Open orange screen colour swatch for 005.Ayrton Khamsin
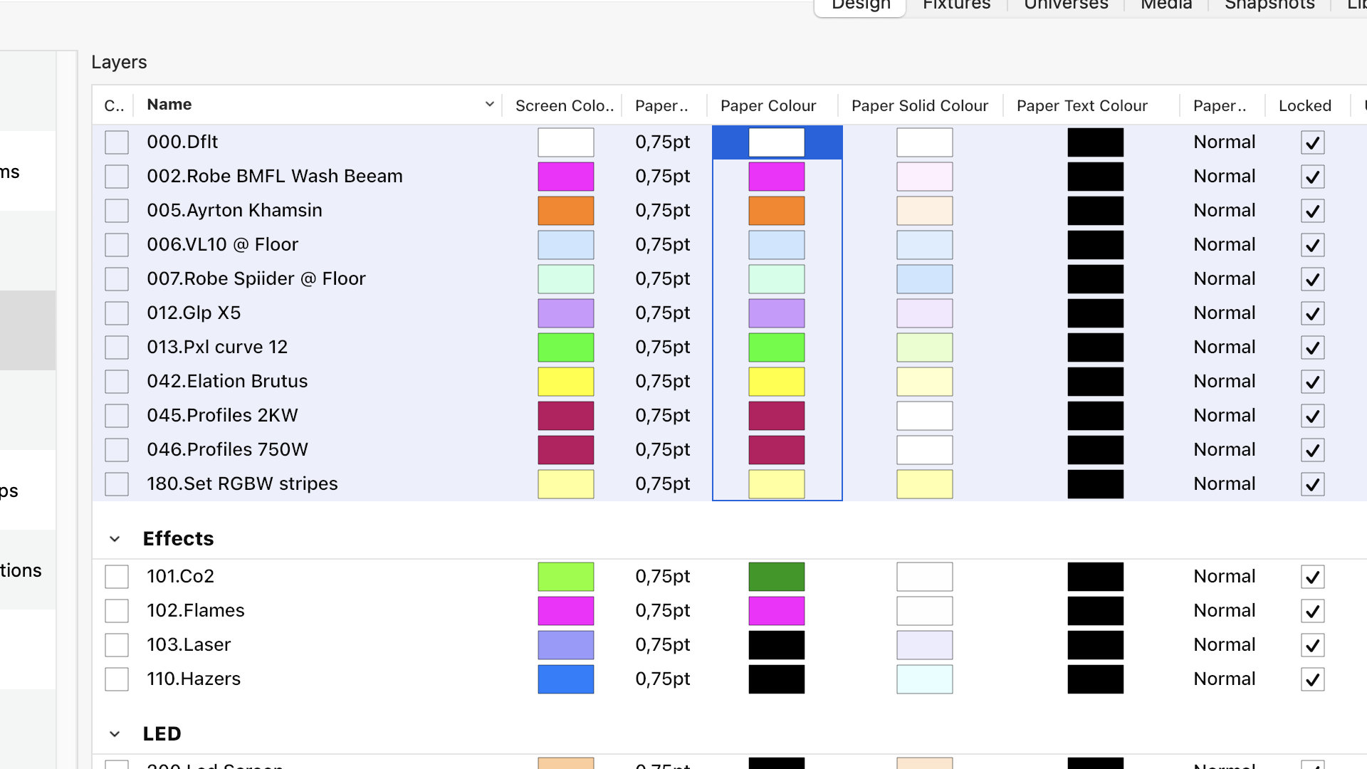Viewport: 1367px width, 769px height. [565, 211]
